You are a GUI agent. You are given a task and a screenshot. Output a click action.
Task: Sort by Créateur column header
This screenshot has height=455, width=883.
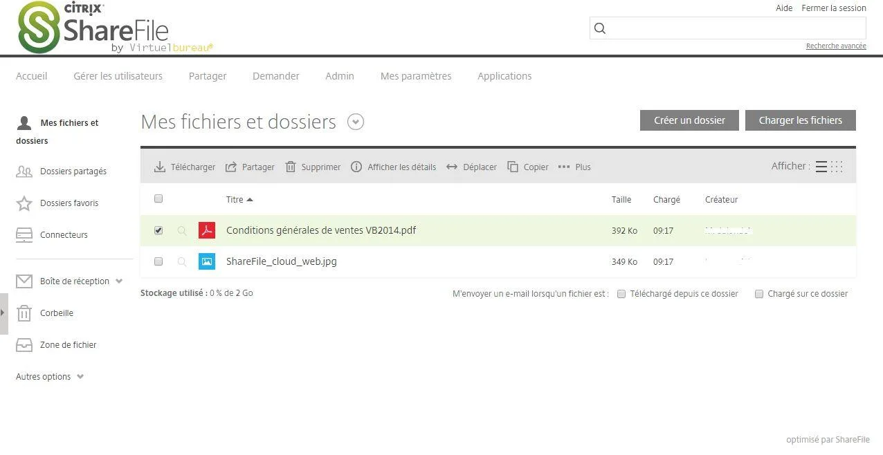[x=721, y=200]
